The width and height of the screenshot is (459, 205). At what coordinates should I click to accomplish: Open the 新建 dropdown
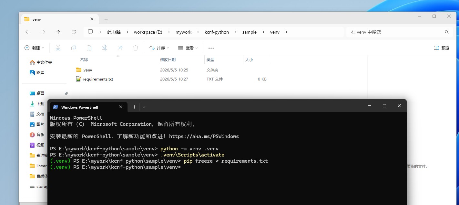pos(34,48)
